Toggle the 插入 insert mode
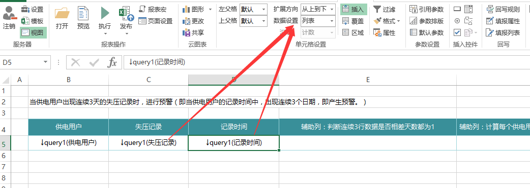Screen dimensions: 530x188 [x=354, y=10]
